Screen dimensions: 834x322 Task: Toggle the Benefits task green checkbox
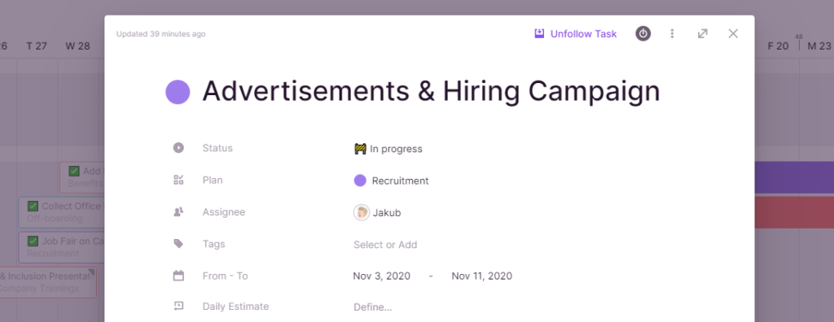point(74,171)
